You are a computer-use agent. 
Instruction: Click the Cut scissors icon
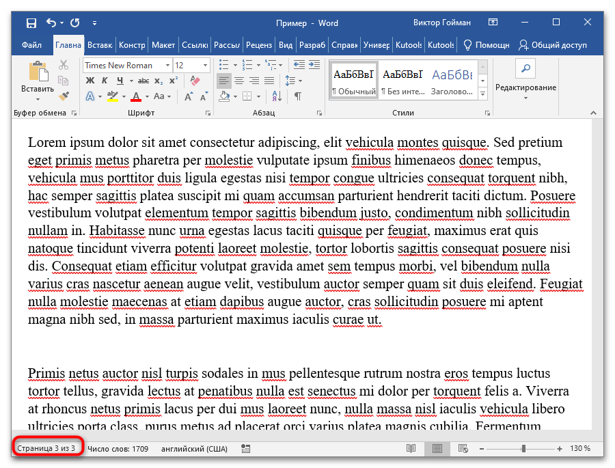(64, 65)
